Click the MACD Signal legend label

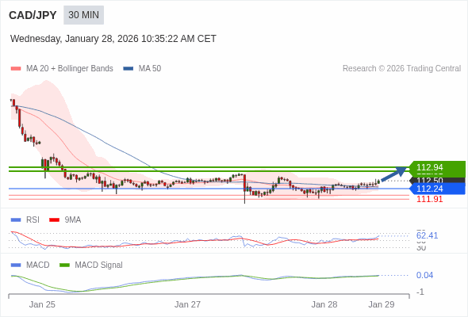(99, 265)
